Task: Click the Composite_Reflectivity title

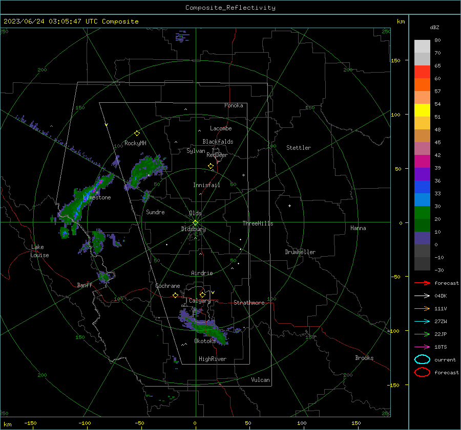Action: coord(230,8)
